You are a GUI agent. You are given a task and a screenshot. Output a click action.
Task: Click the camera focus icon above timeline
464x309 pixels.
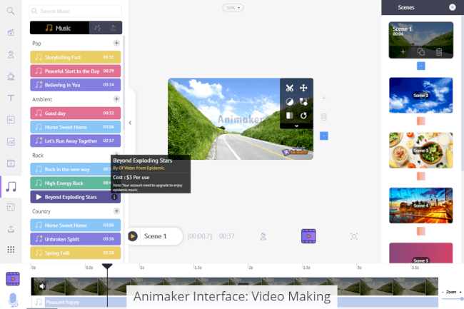(354, 236)
